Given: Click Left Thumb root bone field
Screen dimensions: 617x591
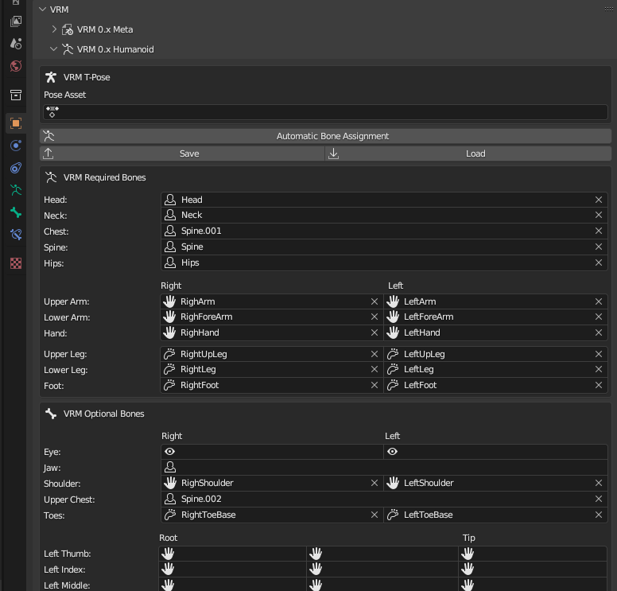Looking at the screenshot, I should tap(232, 554).
